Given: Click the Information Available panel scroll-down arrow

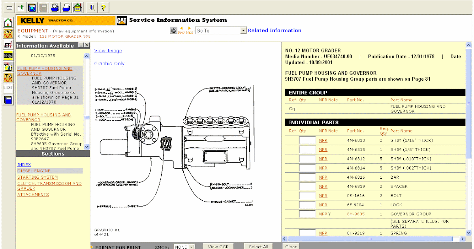Looking at the screenshot, I should 87,147.
